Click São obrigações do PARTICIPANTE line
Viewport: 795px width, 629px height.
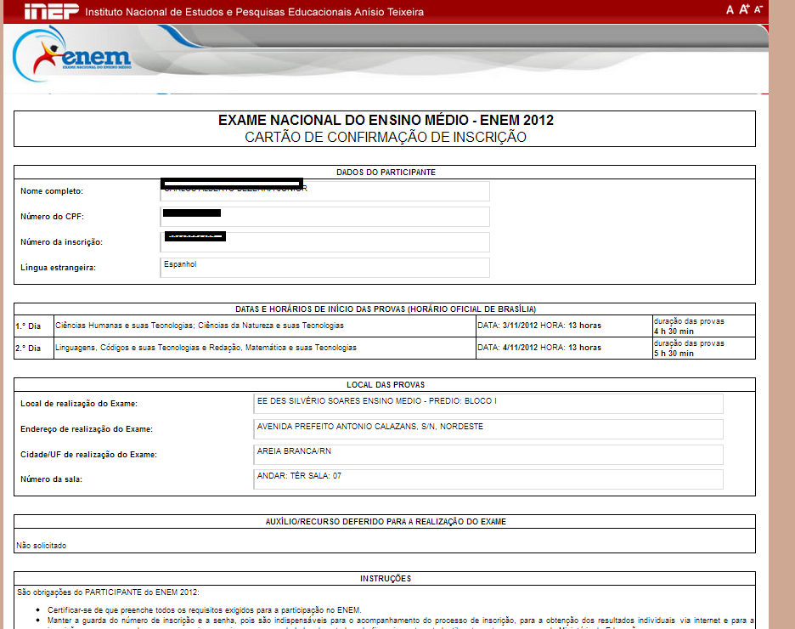108,592
